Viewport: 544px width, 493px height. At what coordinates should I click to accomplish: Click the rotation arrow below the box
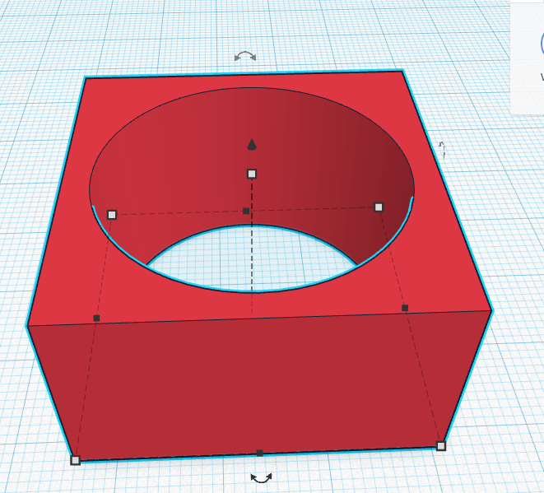tap(261, 478)
